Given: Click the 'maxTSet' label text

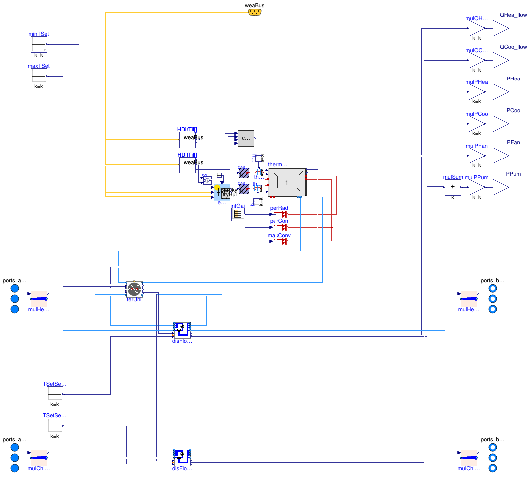Looking at the screenshot, I should [x=39, y=66].
